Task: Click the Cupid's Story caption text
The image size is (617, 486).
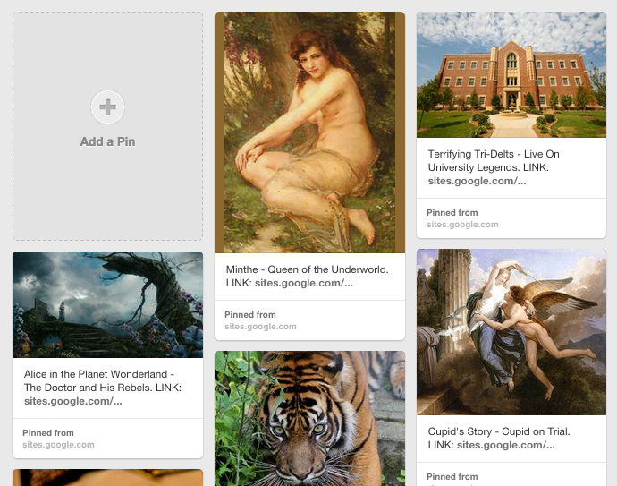Action: point(498,431)
